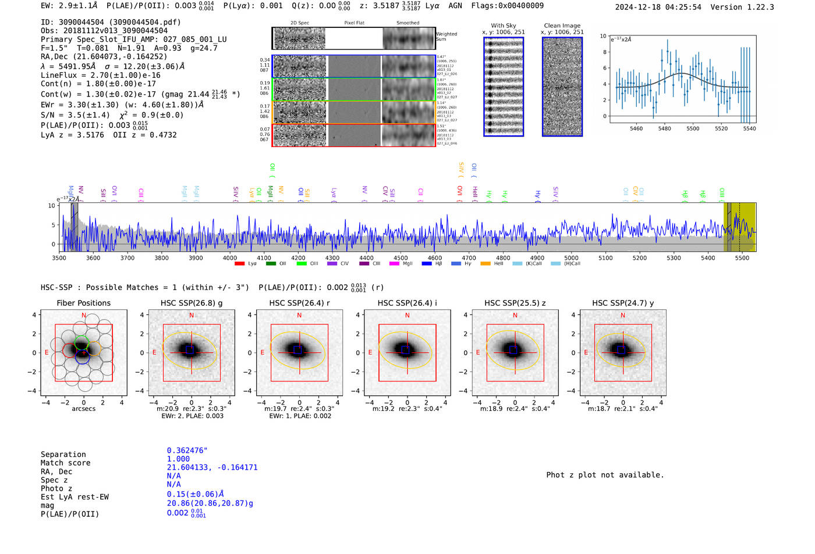Click the AGN label in the header

coord(455,6)
